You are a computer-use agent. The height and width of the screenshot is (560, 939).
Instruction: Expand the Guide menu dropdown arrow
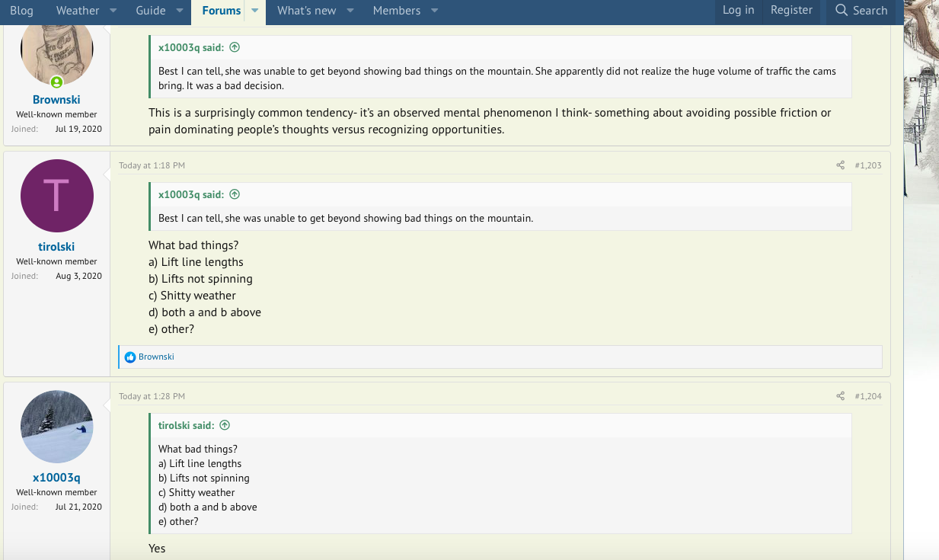point(180,11)
